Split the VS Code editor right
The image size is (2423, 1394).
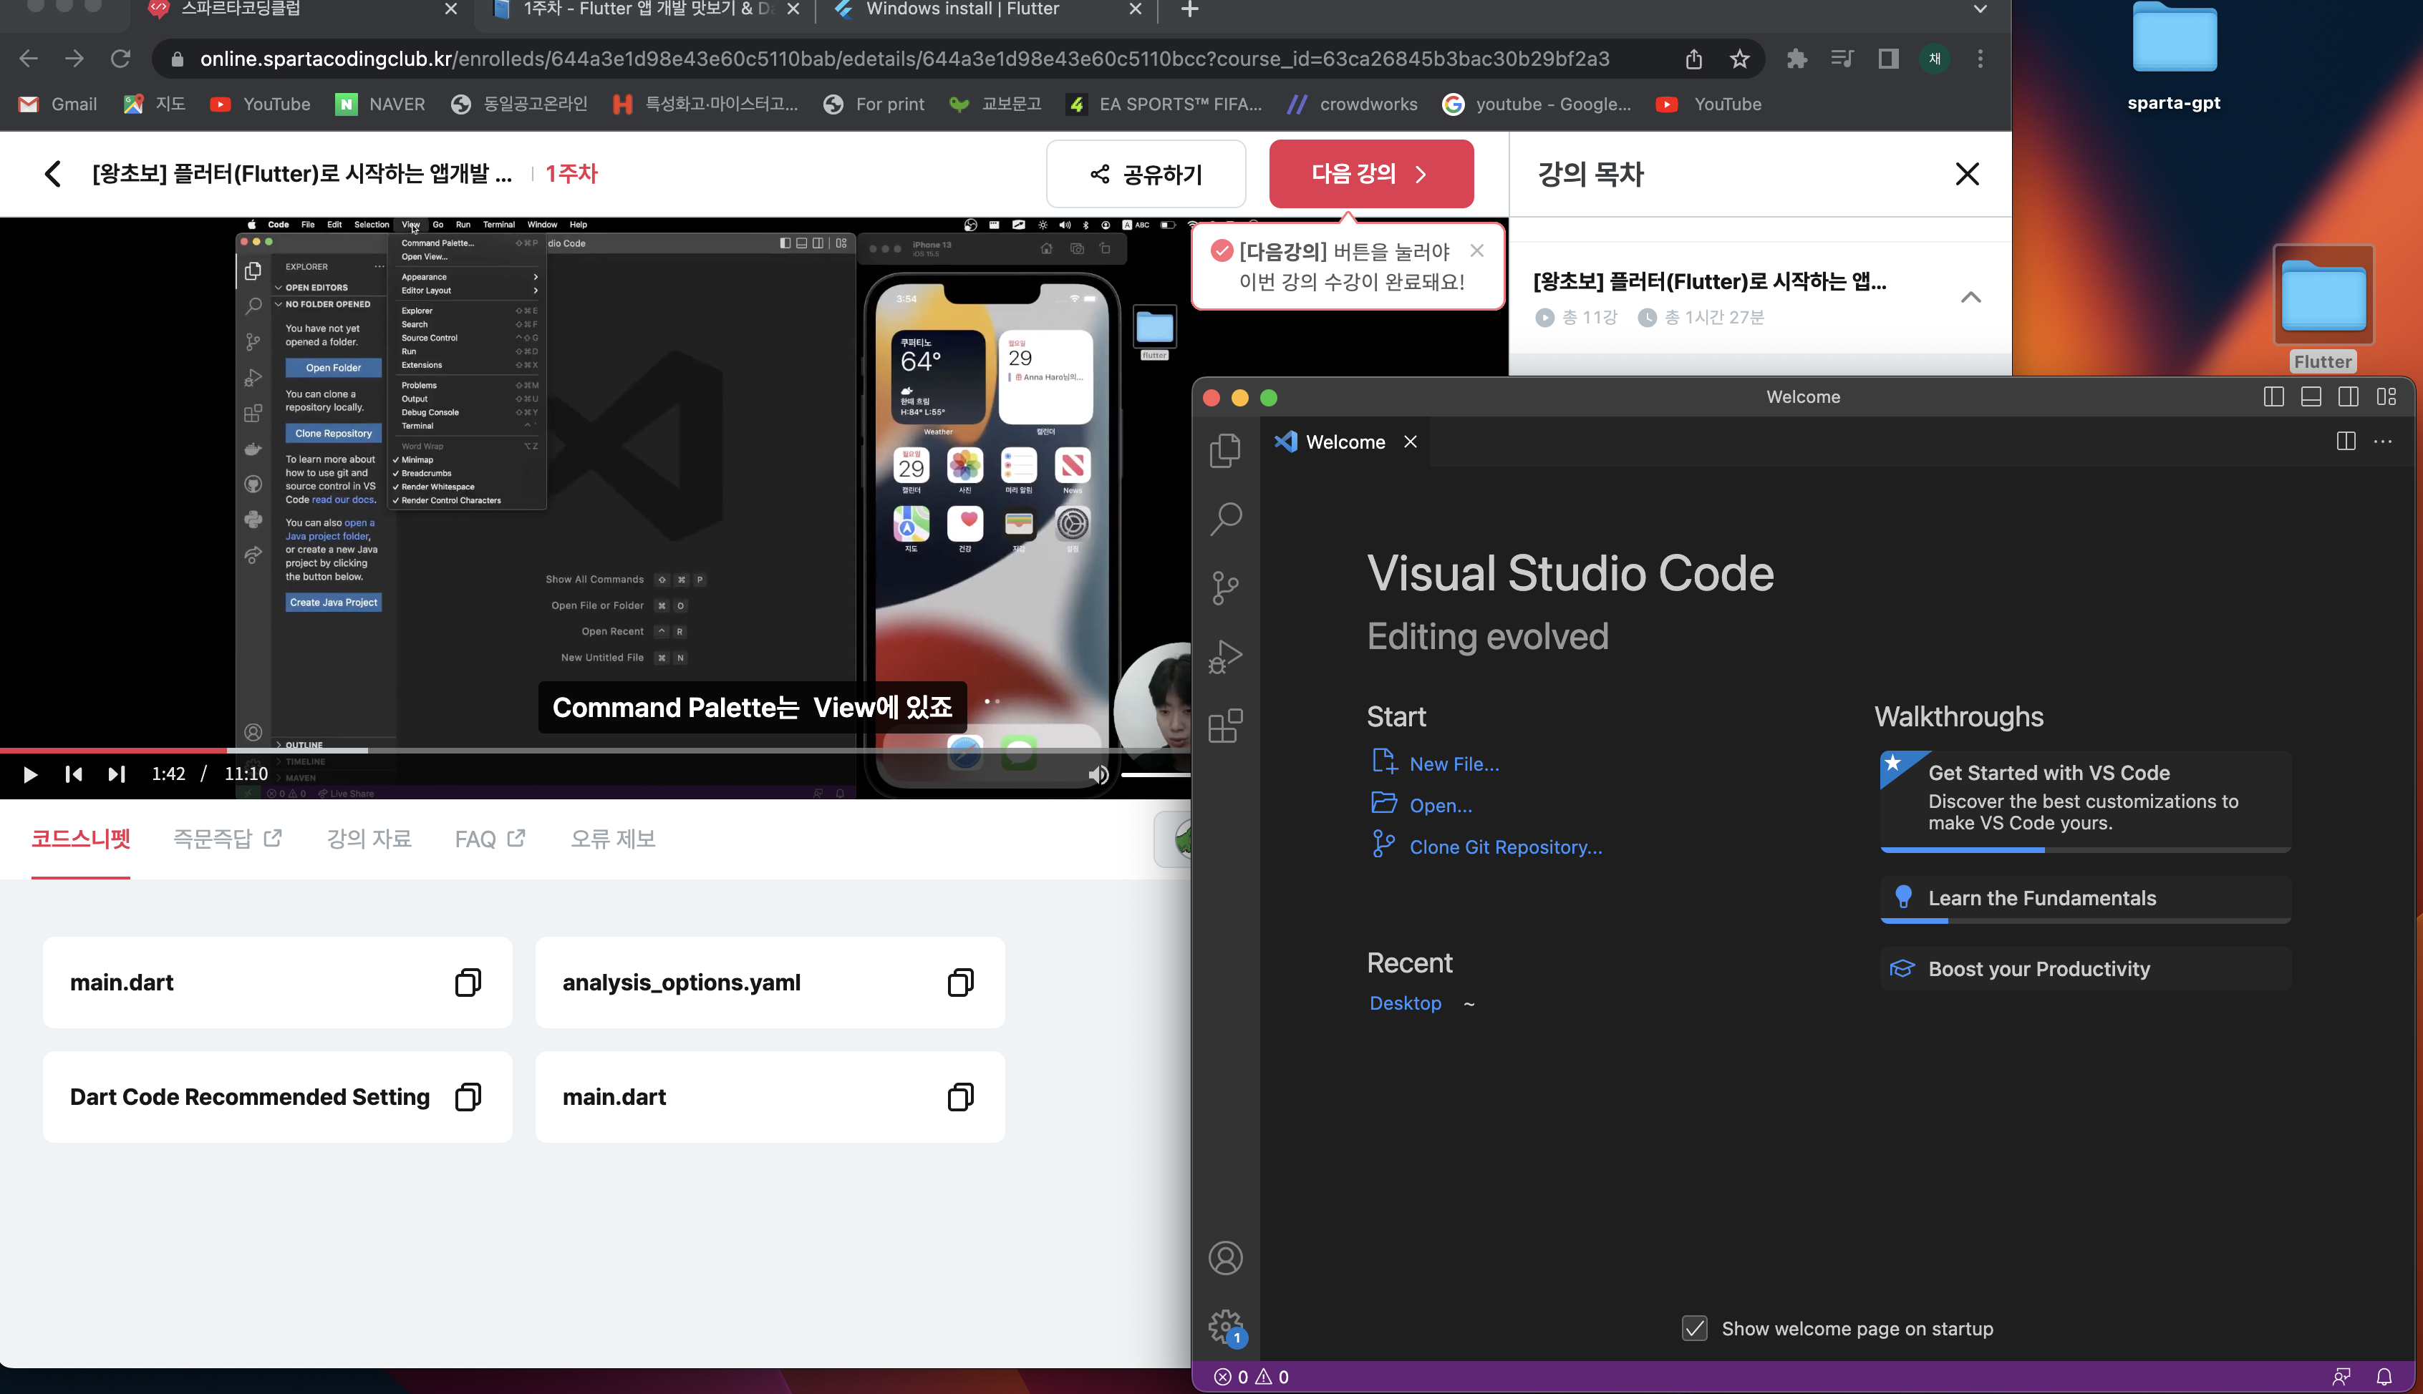pyautogui.click(x=2346, y=442)
